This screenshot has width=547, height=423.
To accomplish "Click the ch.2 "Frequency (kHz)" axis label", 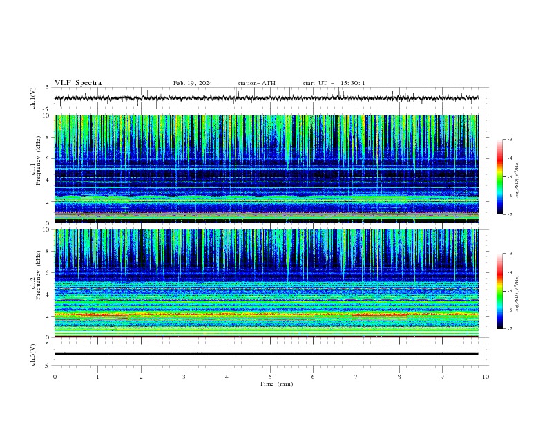I will tap(38, 274).
